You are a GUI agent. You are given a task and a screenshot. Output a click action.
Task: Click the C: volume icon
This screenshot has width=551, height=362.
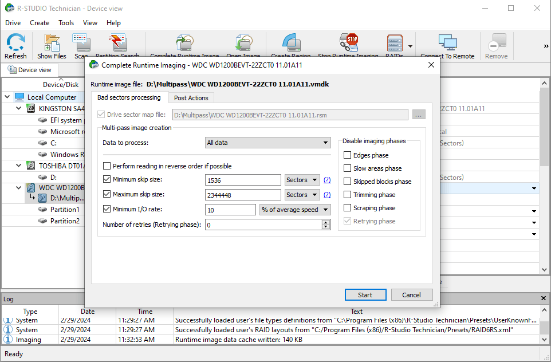(x=42, y=143)
